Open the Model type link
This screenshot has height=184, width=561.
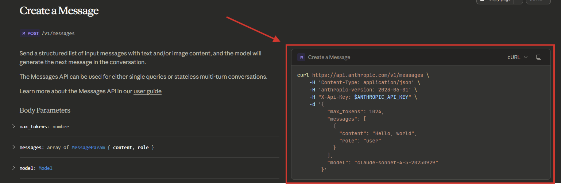pyautogui.click(x=45, y=168)
